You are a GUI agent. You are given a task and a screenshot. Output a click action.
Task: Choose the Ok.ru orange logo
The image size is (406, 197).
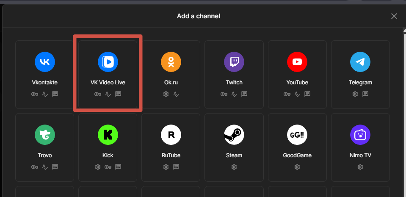pyautogui.click(x=171, y=62)
